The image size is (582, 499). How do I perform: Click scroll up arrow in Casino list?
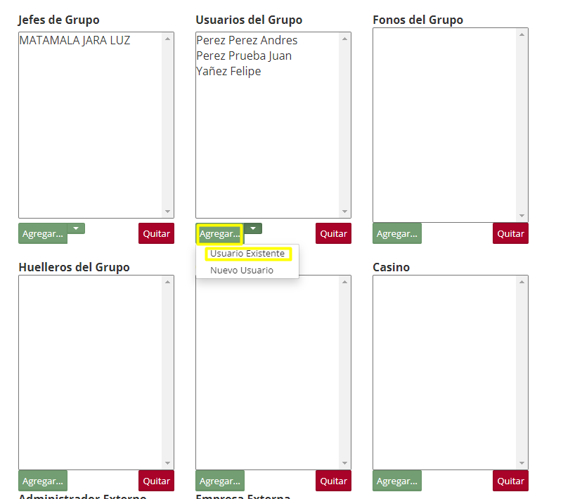coord(522,283)
